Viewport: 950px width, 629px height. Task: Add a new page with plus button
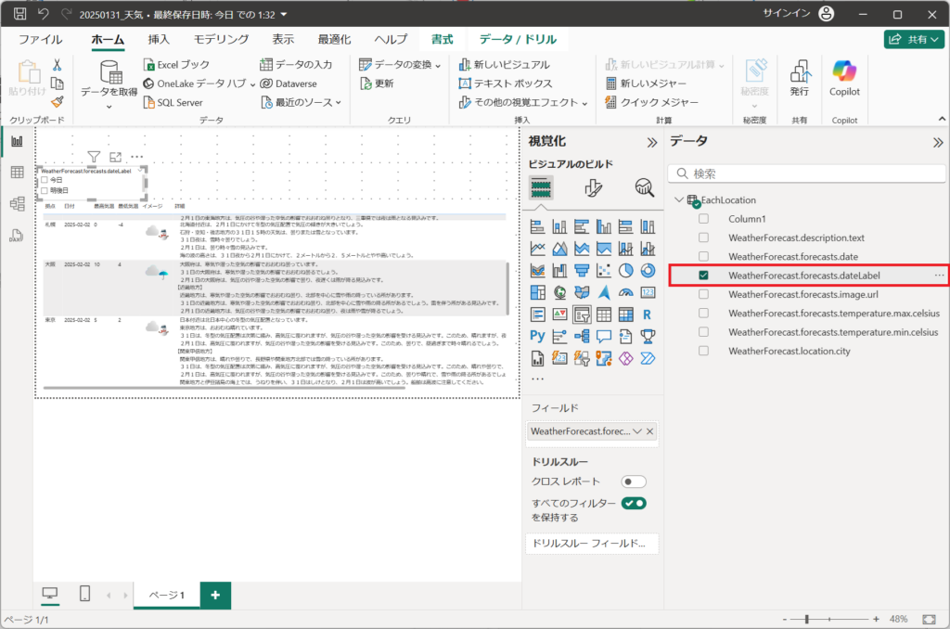[x=215, y=595]
